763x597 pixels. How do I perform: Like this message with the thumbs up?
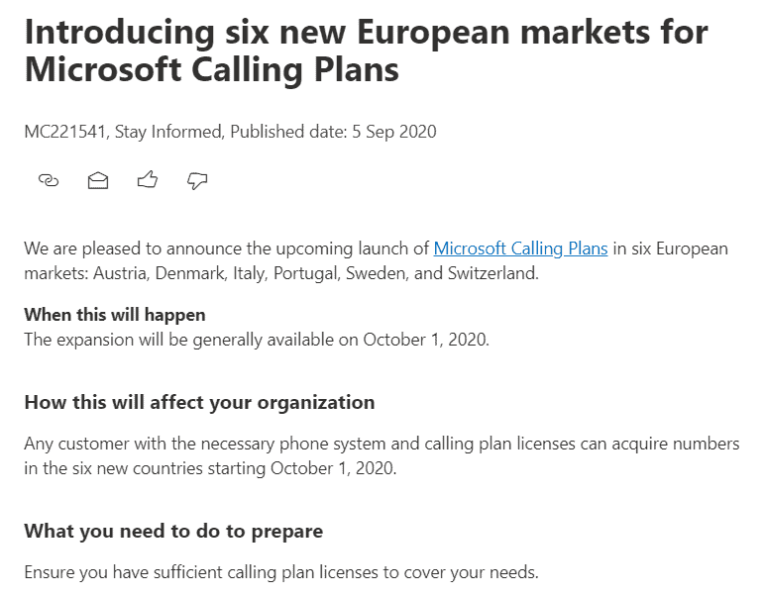tap(148, 180)
